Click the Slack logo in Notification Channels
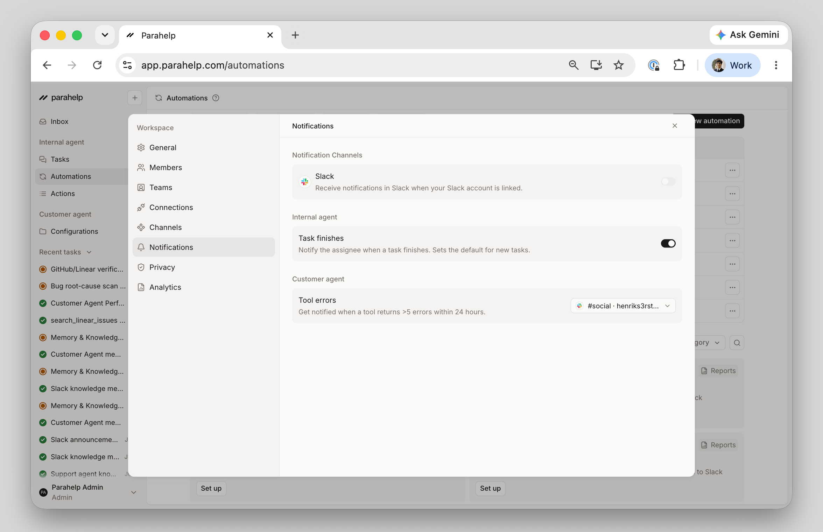Image resolution: width=823 pixels, height=532 pixels. click(305, 182)
